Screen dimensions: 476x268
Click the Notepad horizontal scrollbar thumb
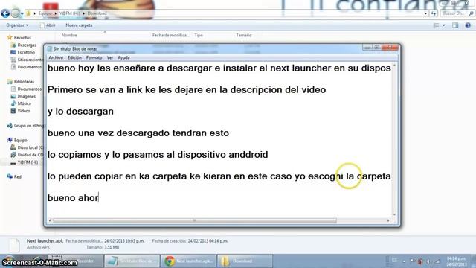click(195, 220)
